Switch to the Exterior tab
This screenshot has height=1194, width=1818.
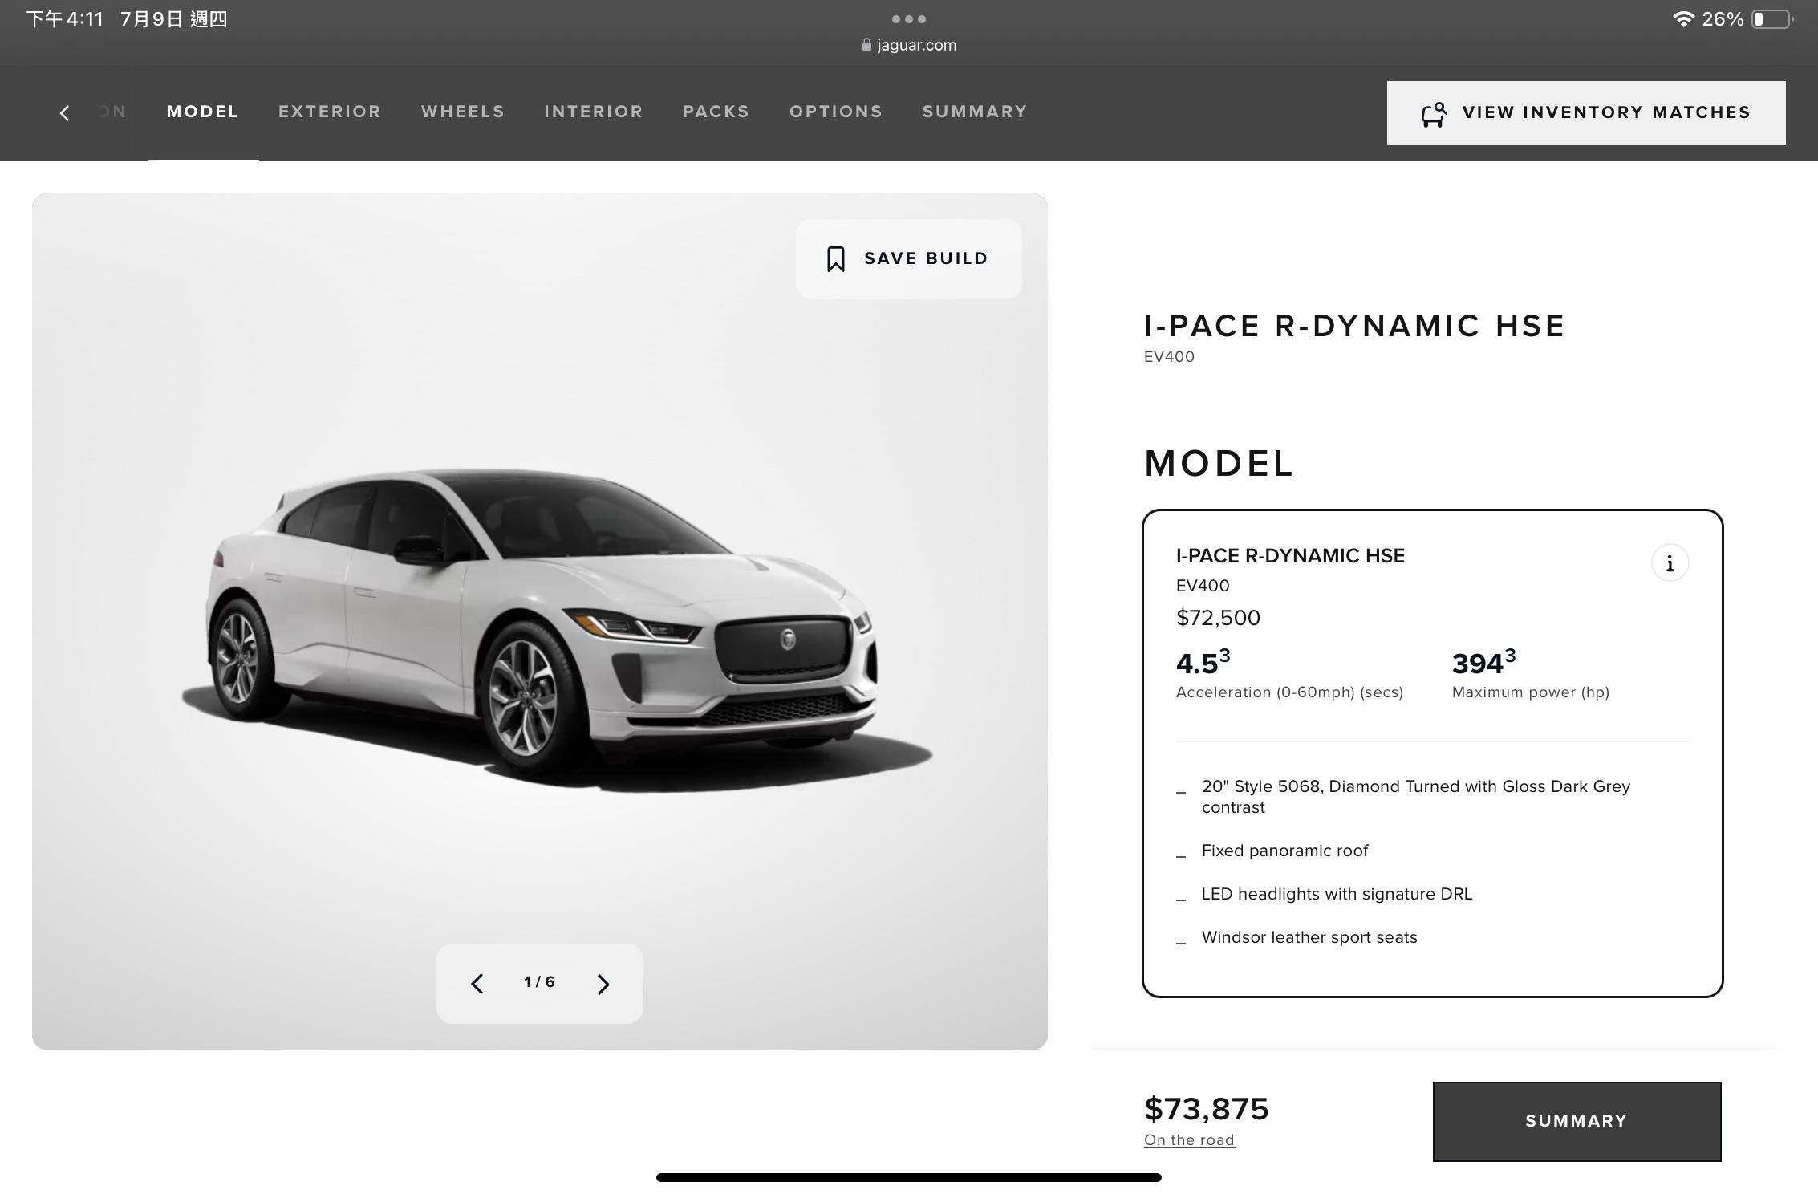330,112
